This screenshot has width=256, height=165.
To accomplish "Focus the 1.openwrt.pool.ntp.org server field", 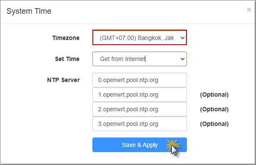I will [139, 95].
